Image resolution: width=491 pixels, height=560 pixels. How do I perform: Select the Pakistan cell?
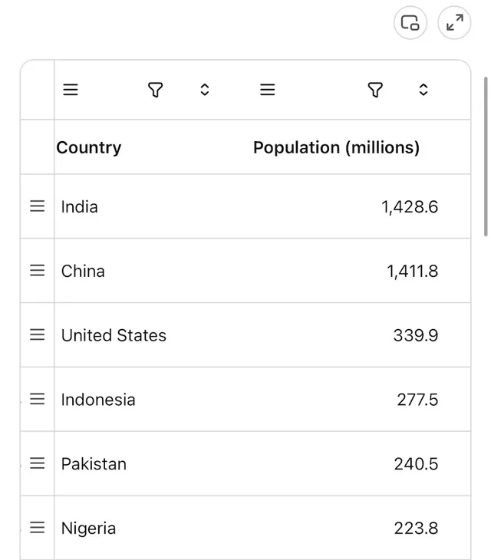point(94,464)
